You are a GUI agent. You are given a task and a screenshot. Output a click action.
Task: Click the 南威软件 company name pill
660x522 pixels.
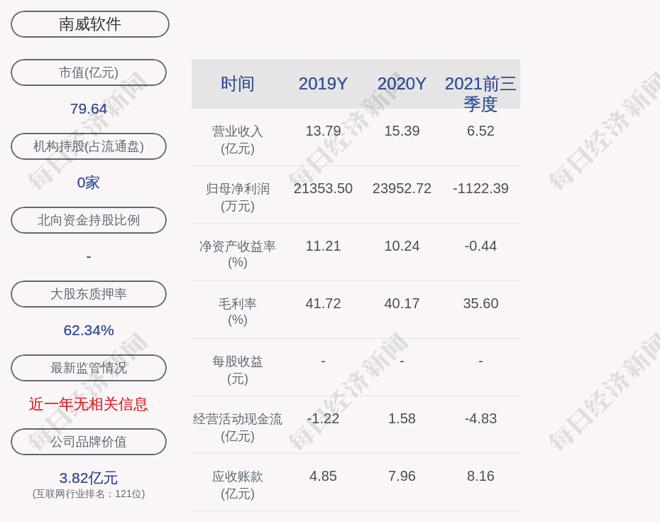click(x=89, y=24)
